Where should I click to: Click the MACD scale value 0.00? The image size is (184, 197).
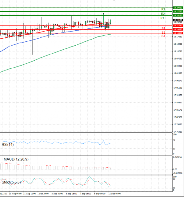click(175, 169)
